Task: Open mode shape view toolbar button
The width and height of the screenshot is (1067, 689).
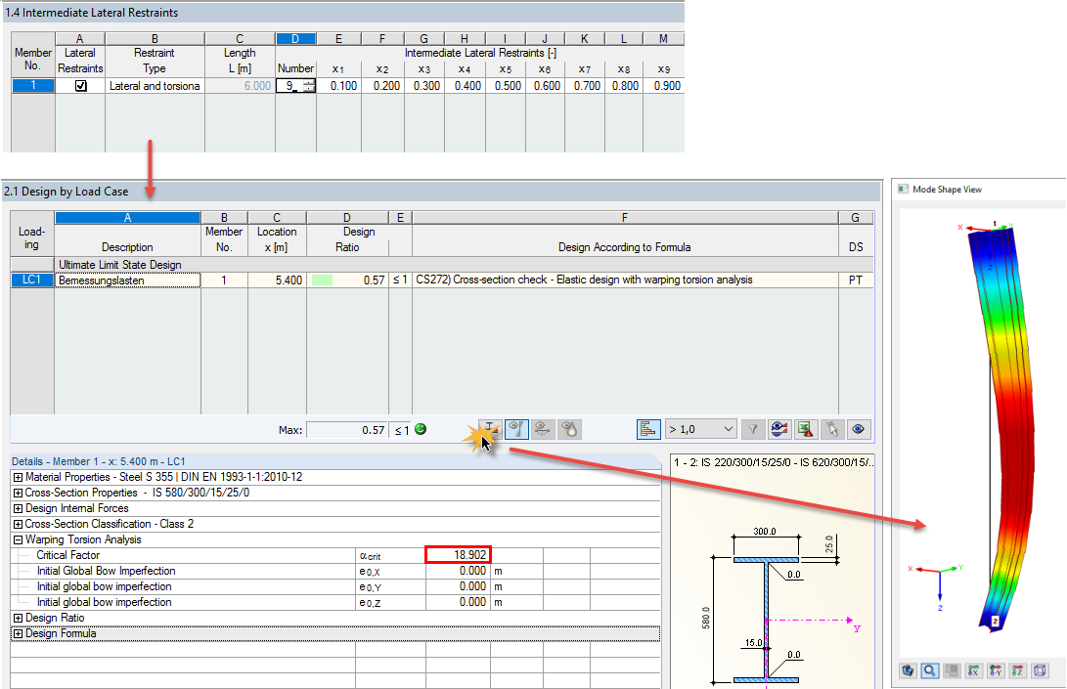Action: pos(489,429)
